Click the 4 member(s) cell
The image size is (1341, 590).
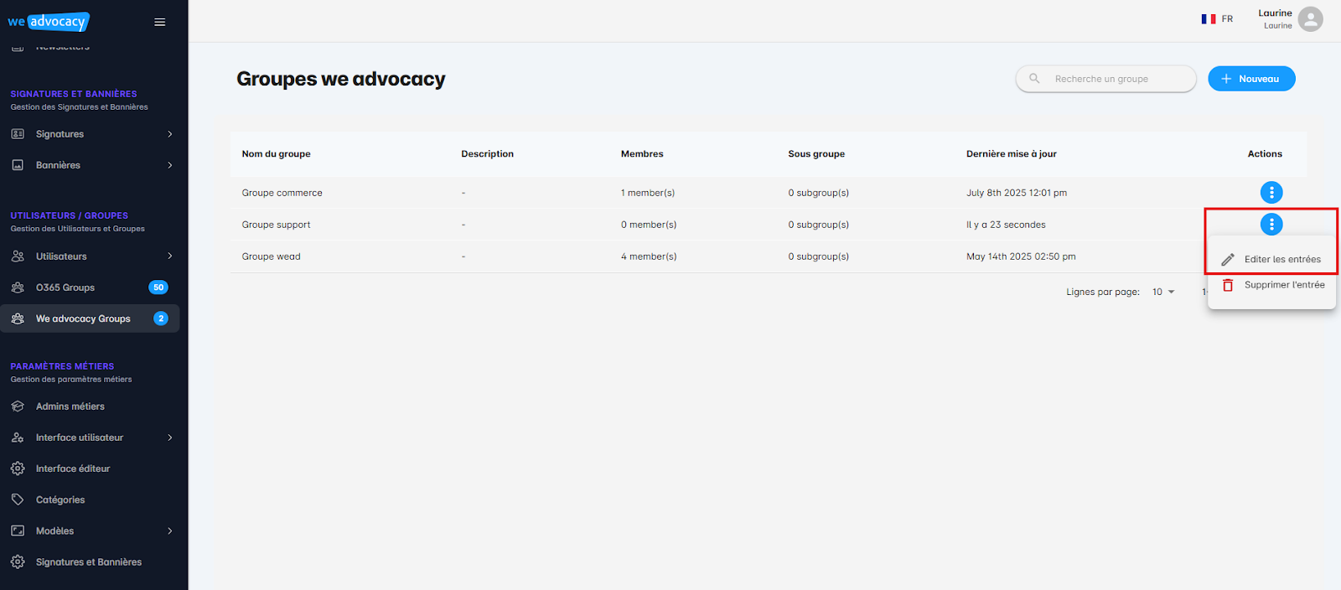click(648, 256)
